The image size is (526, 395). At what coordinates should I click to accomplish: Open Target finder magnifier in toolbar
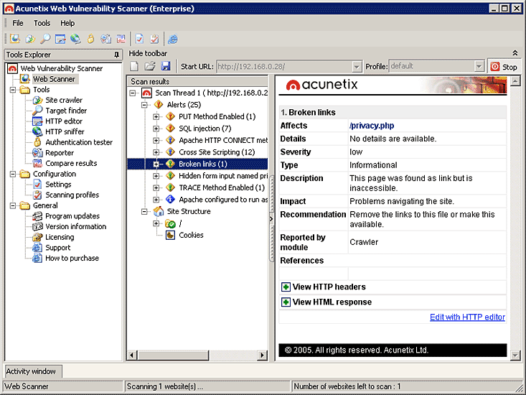(45, 39)
